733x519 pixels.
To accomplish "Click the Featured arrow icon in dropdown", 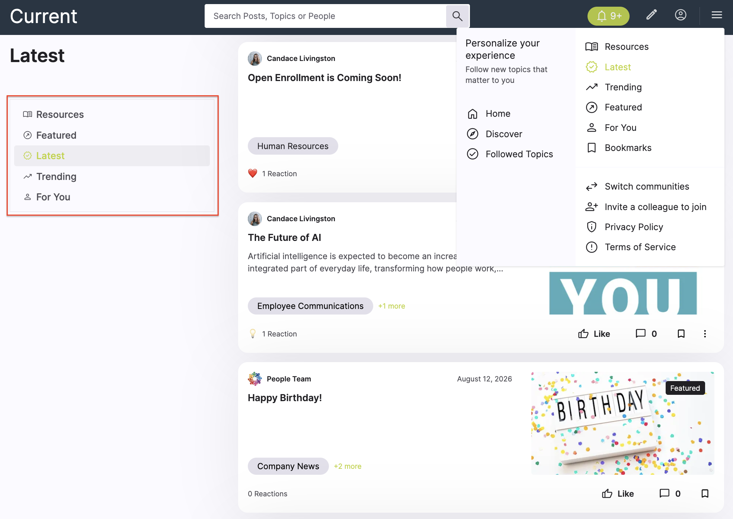I will tap(592, 107).
